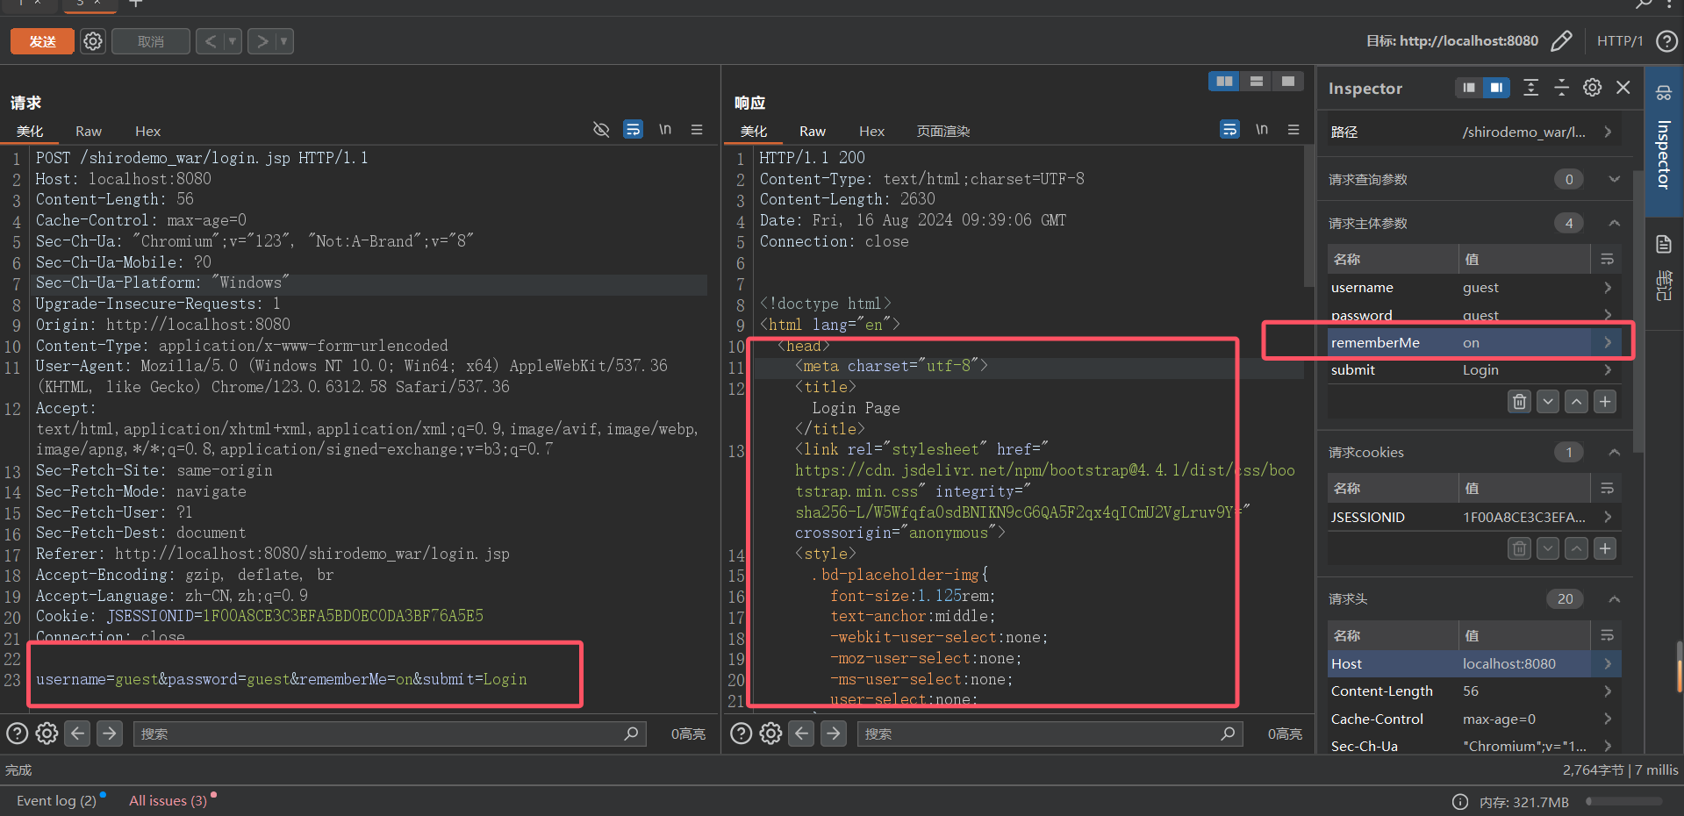The width and height of the screenshot is (1684, 816).
Task: Select JSESSIONID cookie row
Action: point(1474,517)
